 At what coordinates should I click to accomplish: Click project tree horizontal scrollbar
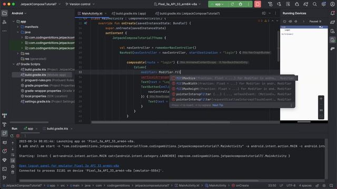click(29, 122)
